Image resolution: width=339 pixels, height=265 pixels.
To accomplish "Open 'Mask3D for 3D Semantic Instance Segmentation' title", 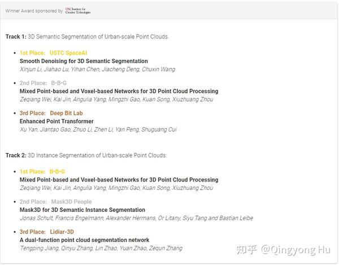I will [x=82, y=210].
